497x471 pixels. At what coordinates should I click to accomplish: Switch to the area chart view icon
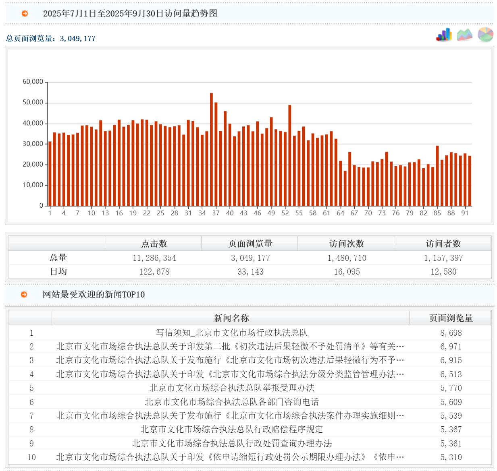click(x=465, y=35)
